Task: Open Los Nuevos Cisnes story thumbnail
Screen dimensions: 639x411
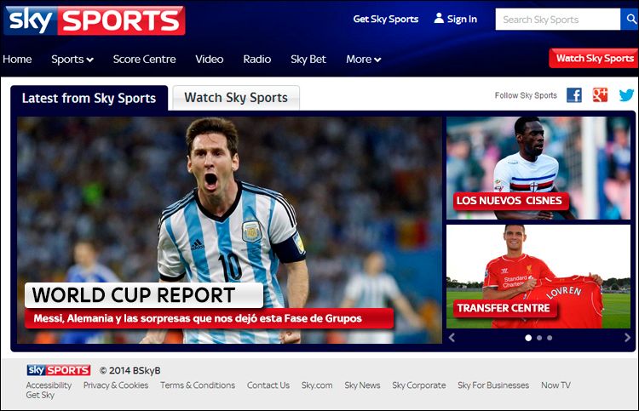Action: point(538,168)
